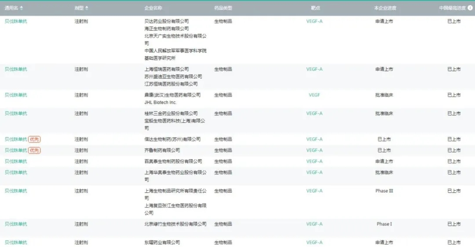Click the 优先 tag in the 信达生物制药 row

pyautogui.click(x=34, y=139)
